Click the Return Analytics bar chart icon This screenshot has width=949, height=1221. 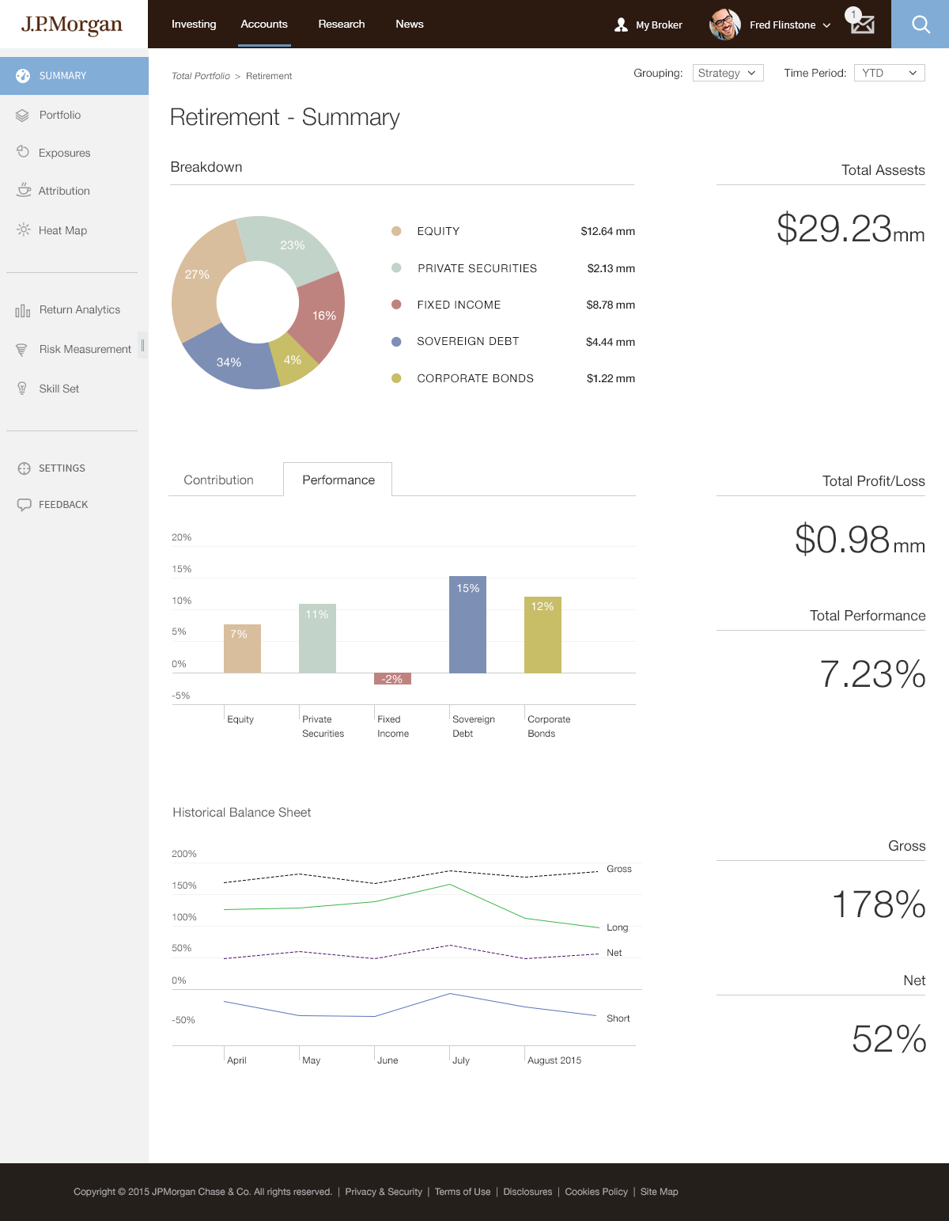pyautogui.click(x=23, y=310)
